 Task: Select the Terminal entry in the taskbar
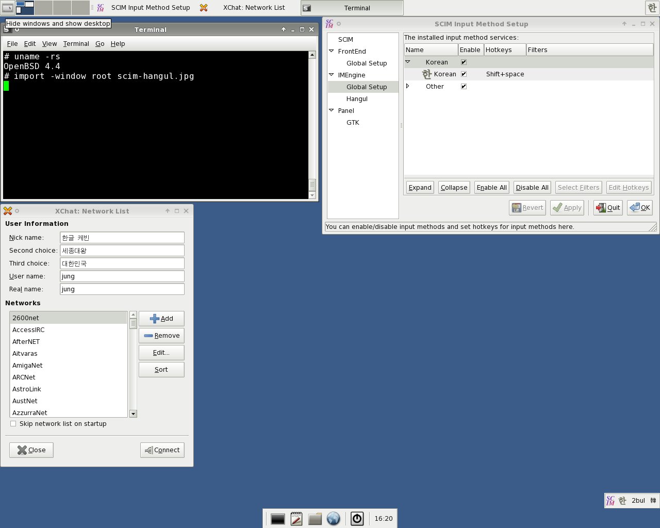point(352,8)
